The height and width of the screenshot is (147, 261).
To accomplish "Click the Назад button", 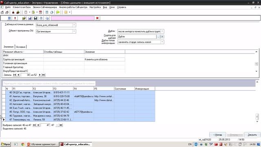I will [x=217, y=135].
